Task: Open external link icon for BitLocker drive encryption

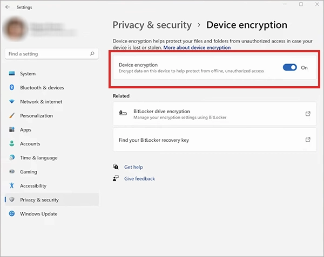Action: pos(308,114)
